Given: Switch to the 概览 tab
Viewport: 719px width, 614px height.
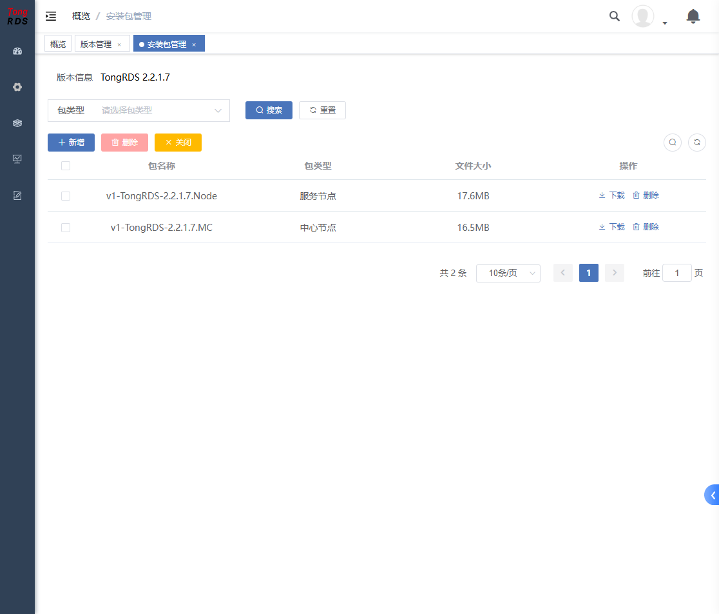Looking at the screenshot, I should point(58,44).
